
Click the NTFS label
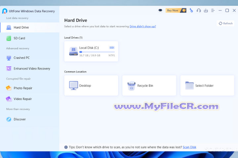pyautogui.click(x=112, y=56)
